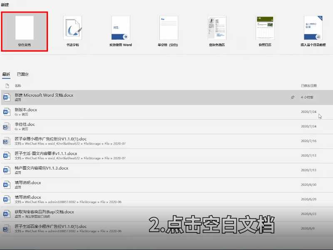Sort files by 已修改日期 column header
This screenshot has height=250, width=333.
click(x=308, y=85)
